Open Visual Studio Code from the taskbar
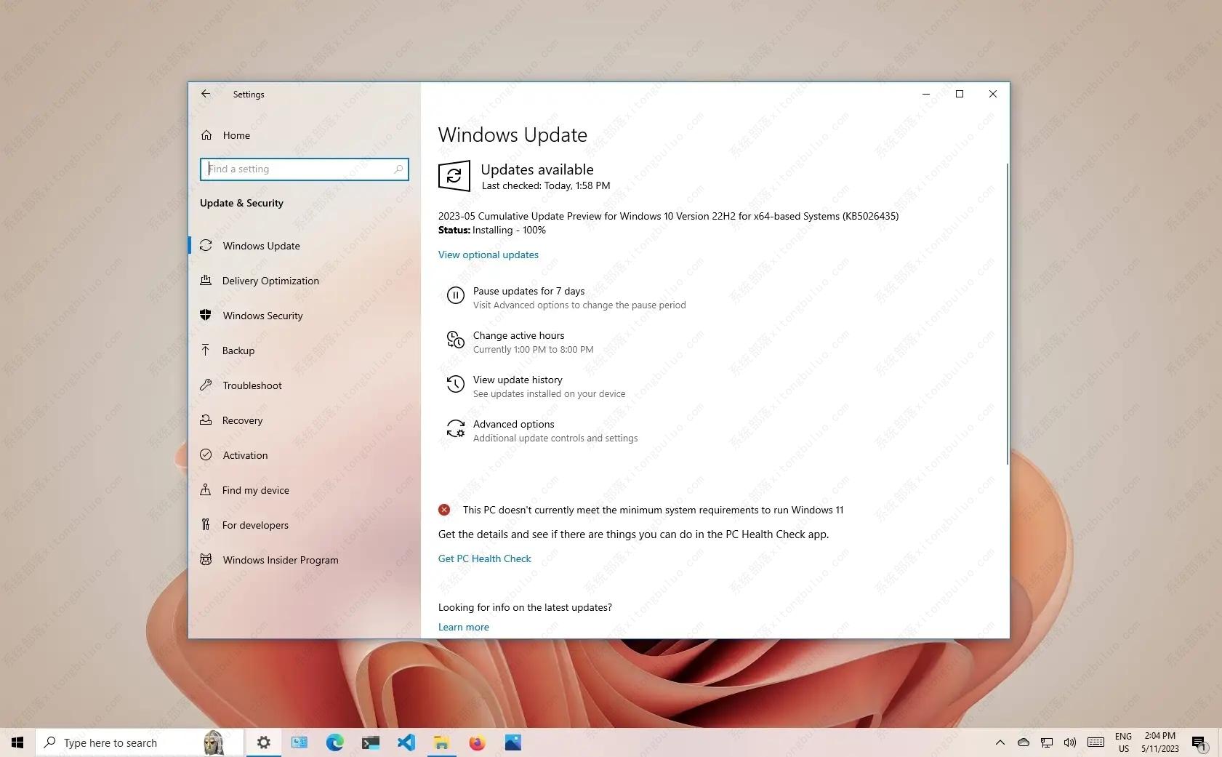1222x757 pixels. (x=406, y=742)
